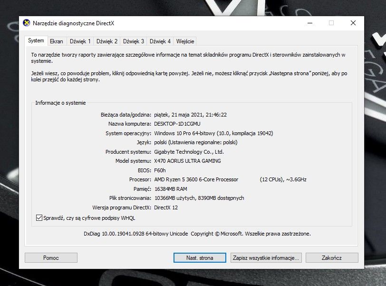Go to the Dźwięk 3 tab
Viewport: 386px width, 286px height.
134,41
